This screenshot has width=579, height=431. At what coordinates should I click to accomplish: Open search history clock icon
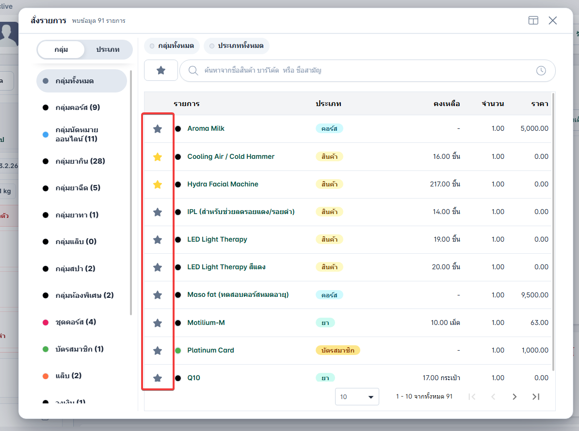541,70
